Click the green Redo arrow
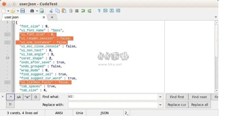Viewport: 226px width, 116px height. pos(90,11)
